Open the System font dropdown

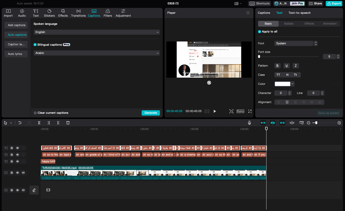tap(294, 43)
